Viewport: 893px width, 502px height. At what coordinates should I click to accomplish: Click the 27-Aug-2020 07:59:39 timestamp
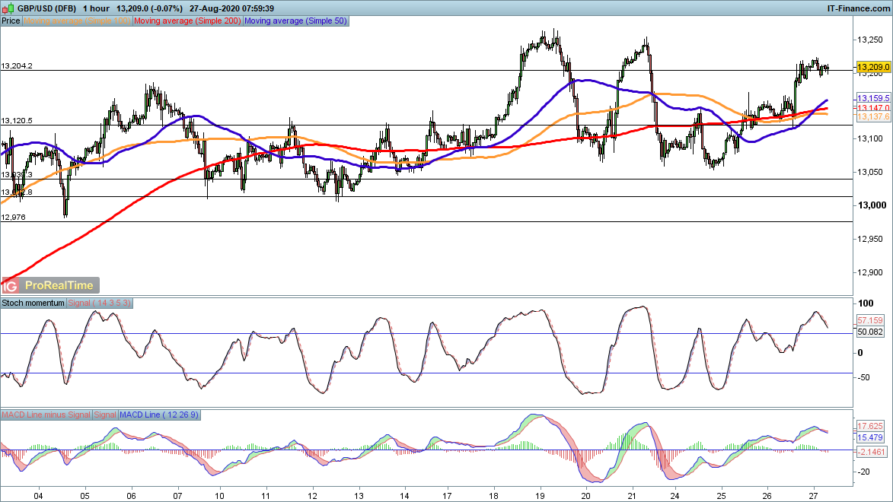point(231,8)
